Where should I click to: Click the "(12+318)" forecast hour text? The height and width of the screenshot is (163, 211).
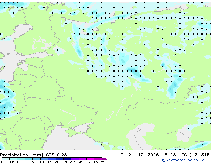(x=200, y=155)
